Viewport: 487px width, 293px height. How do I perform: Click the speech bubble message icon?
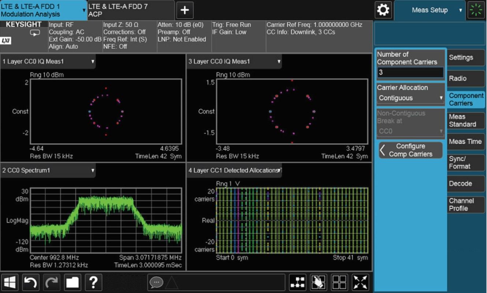(156, 282)
